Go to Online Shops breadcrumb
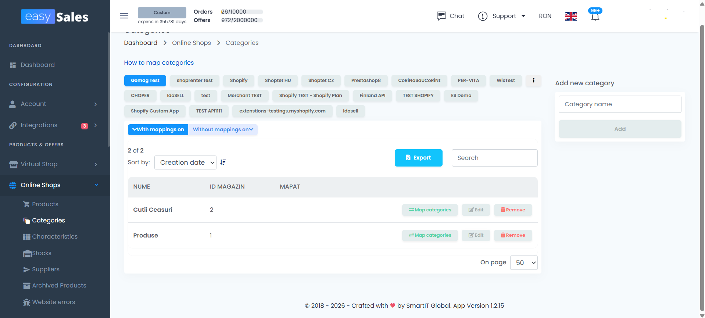 pos(192,43)
